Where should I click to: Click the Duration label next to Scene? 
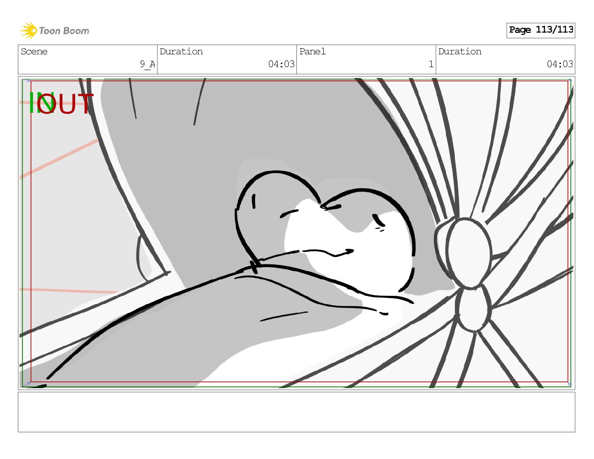(x=181, y=51)
